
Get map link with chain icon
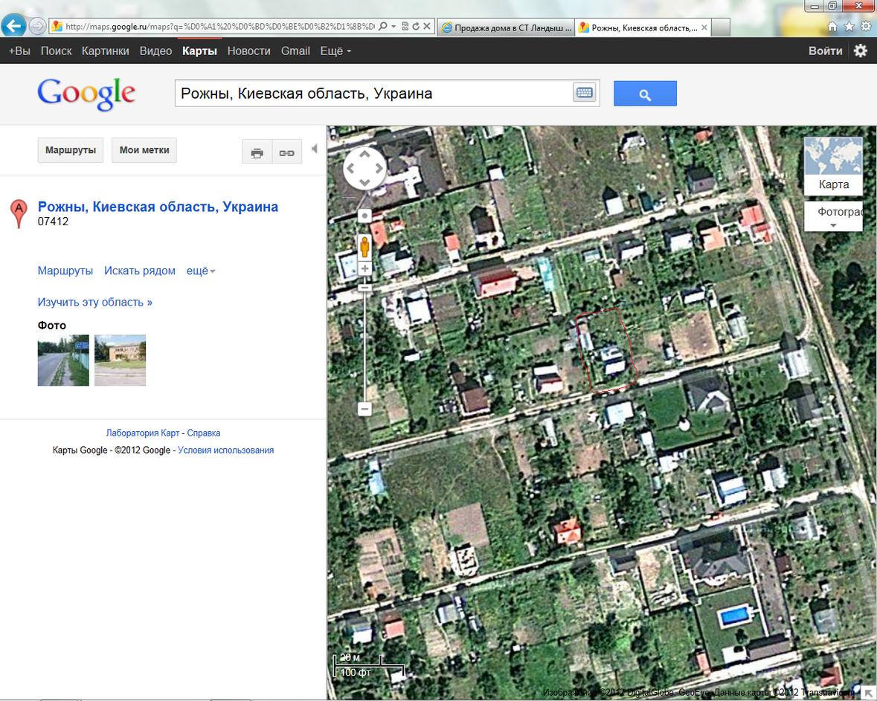(x=287, y=152)
